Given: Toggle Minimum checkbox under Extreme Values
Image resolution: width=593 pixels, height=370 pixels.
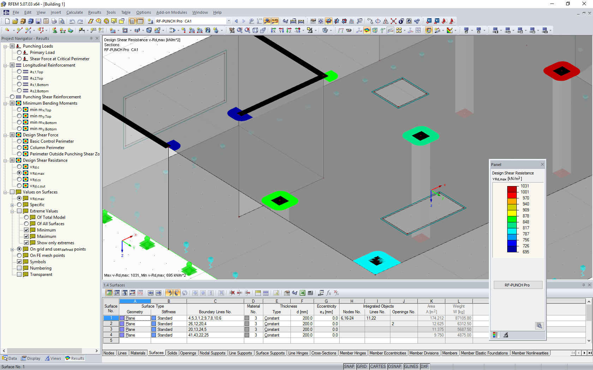Looking at the screenshot, I should (x=26, y=230).
